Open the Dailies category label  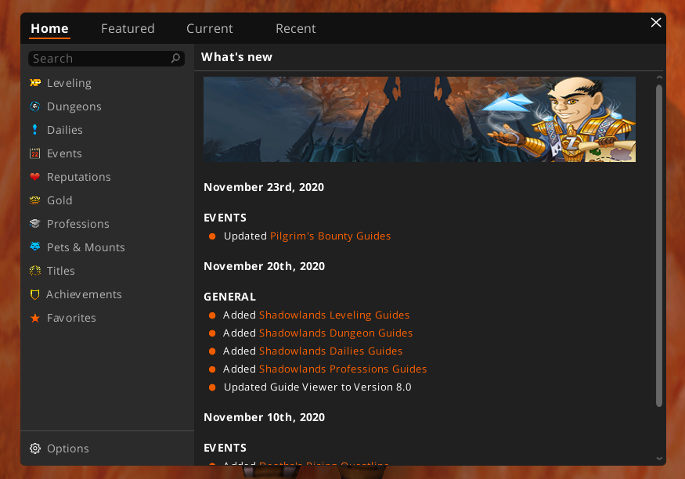pyautogui.click(x=65, y=130)
